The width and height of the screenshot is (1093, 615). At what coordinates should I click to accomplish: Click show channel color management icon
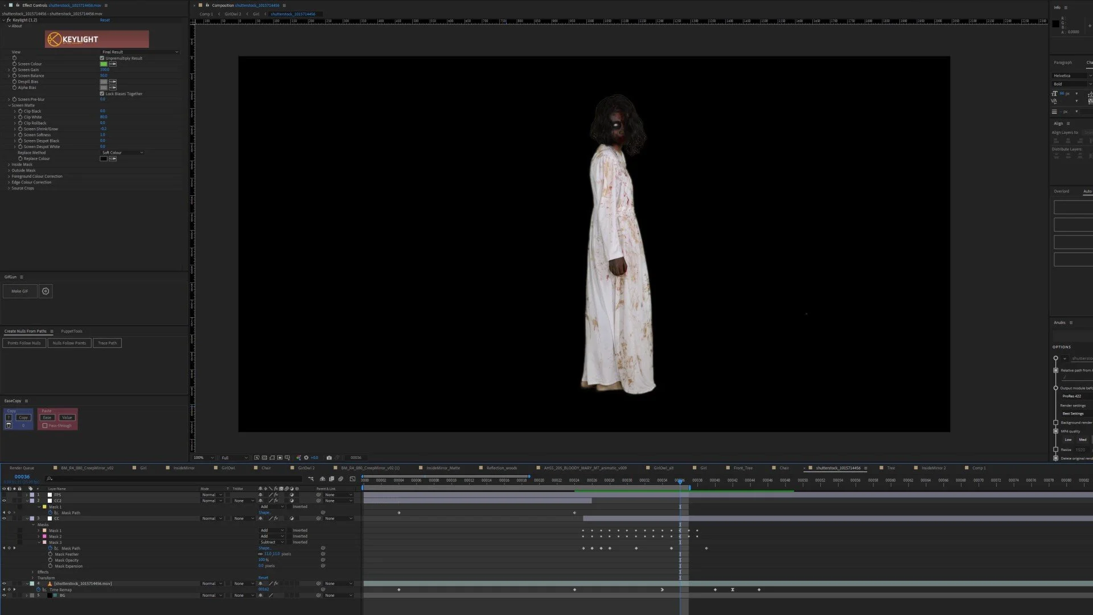299,458
